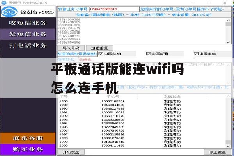Screen dimensions: 234x156
Task: Click 发信成功 status of row 1995
Action: coord(172,127)
